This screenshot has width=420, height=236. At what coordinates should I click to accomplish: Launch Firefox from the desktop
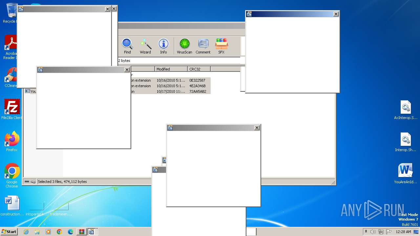click(12, 142)
